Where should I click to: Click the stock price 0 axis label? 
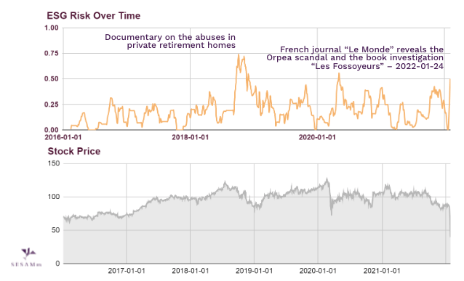coord(57,264)
